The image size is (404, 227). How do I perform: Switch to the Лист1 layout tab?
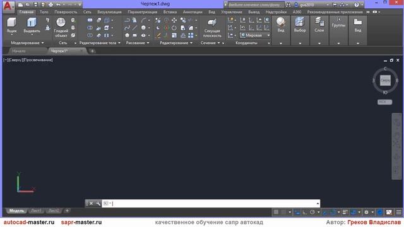coord(36,211)
